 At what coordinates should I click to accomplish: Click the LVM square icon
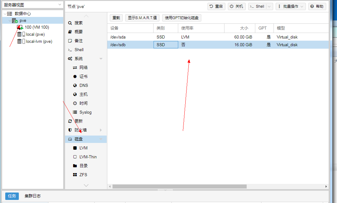(75, 148)
